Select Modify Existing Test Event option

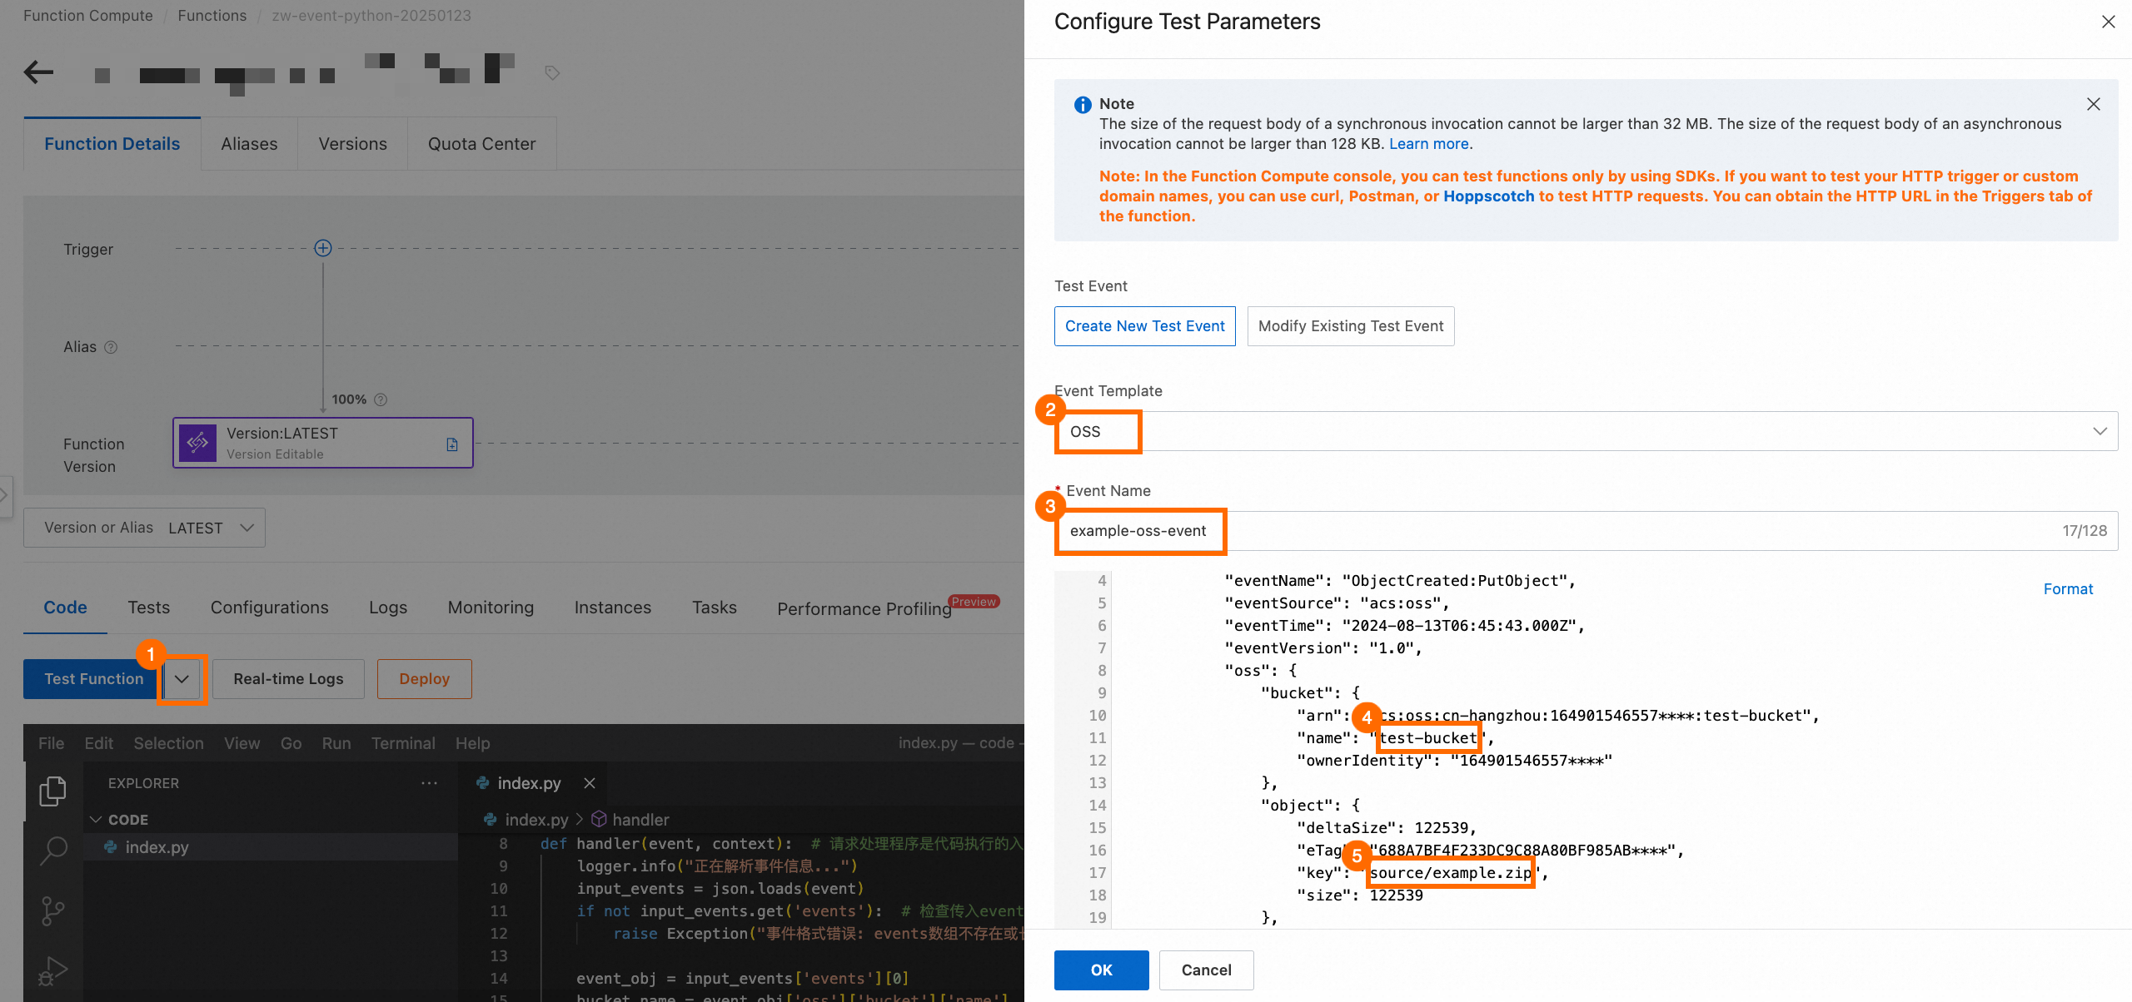(1351, 326)
